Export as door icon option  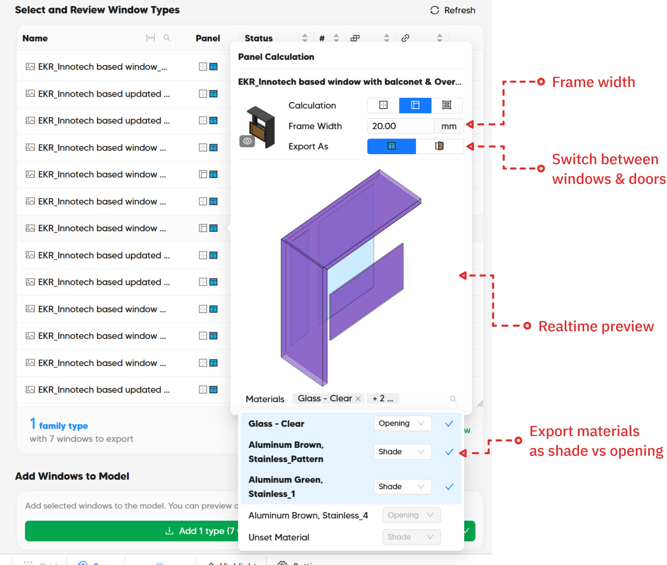[439, 146]
